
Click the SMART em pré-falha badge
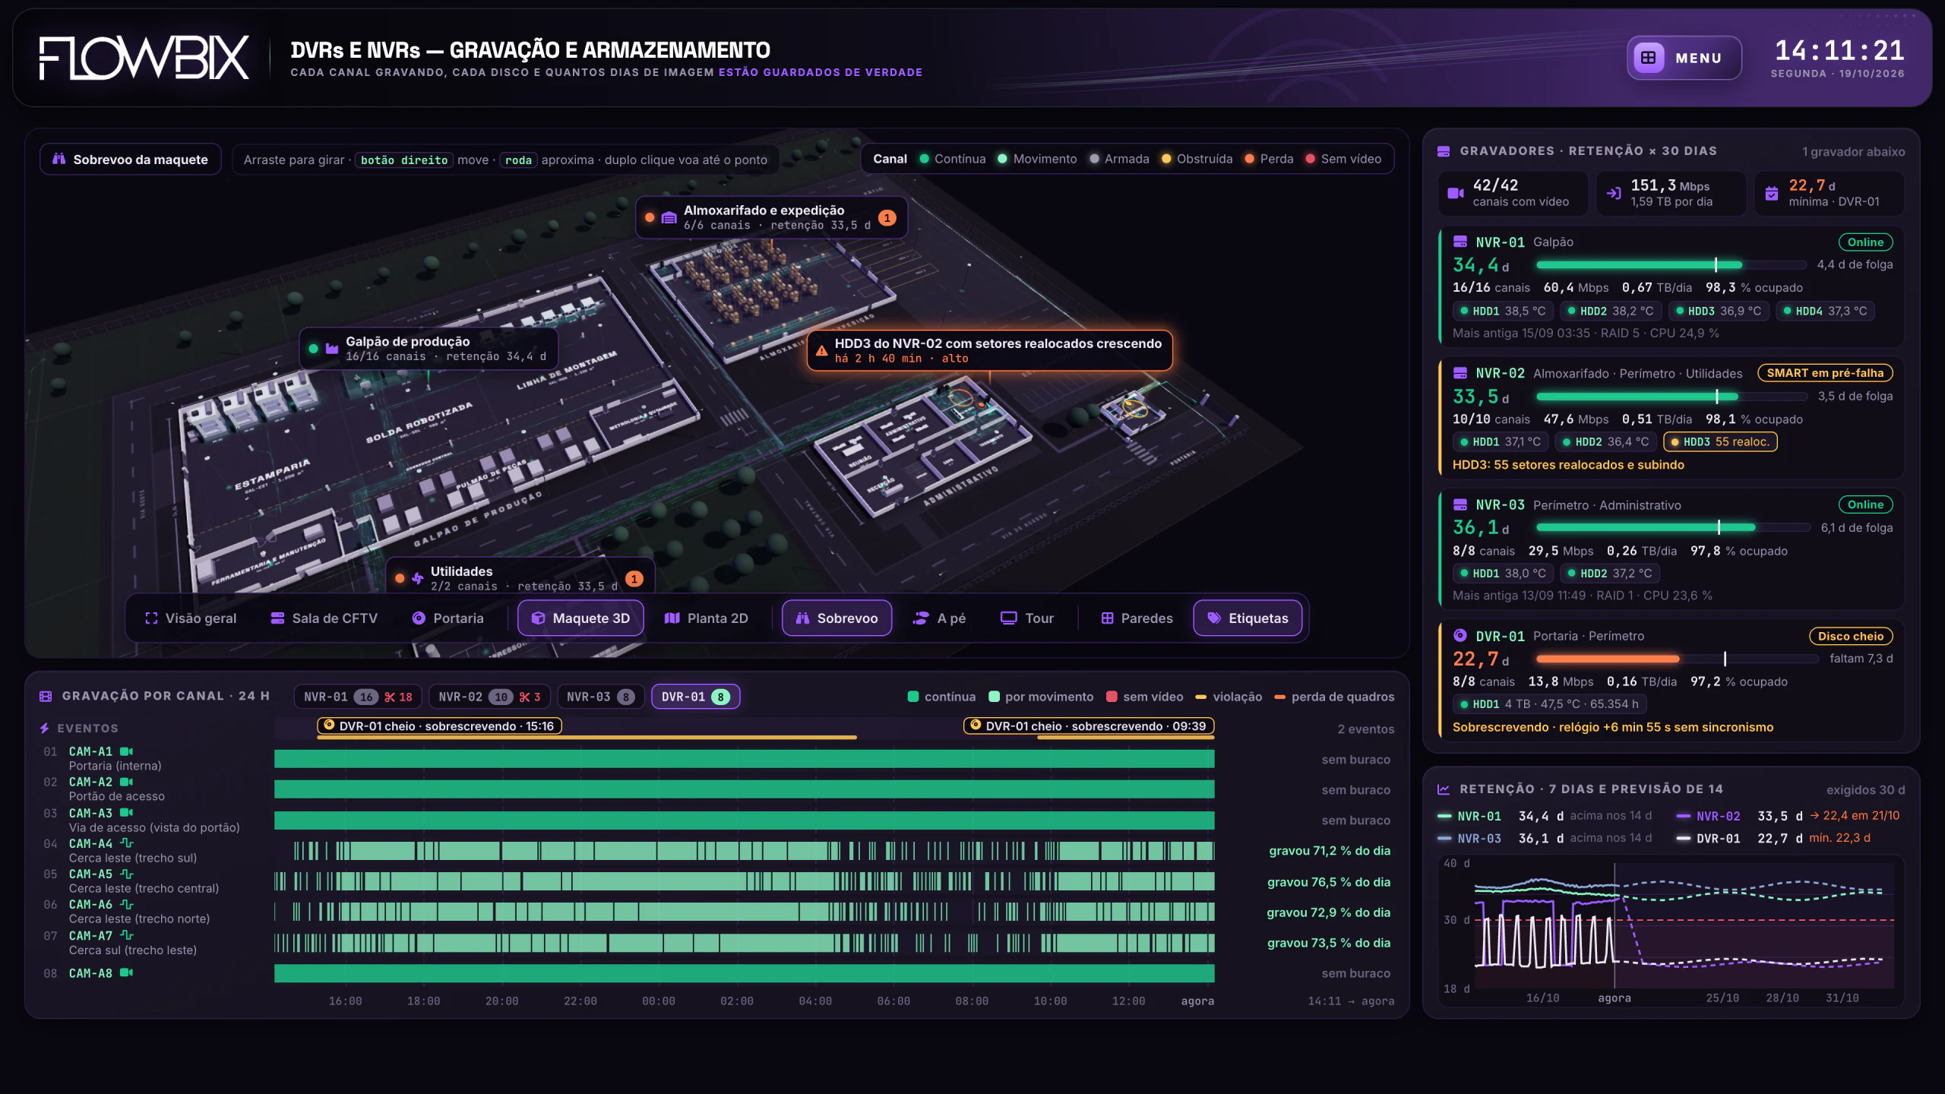[1825, 373]
